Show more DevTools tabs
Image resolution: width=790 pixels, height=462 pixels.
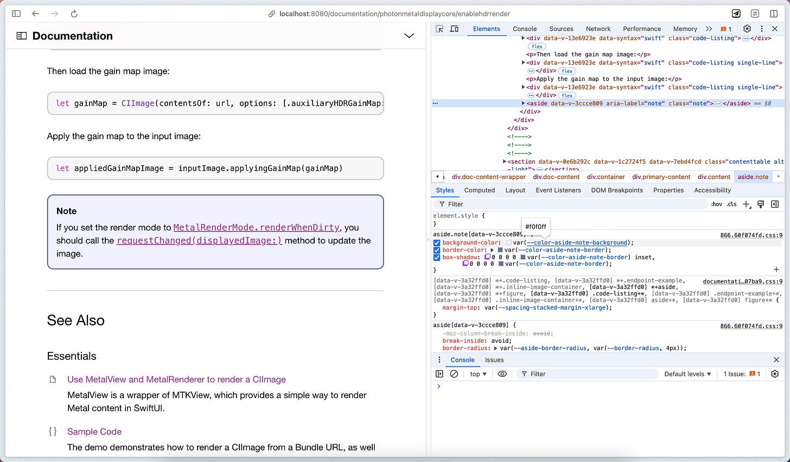[709, 29]
